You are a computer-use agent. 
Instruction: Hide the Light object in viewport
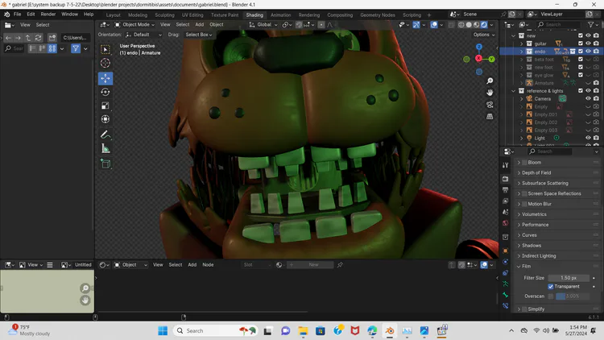pos(588,138)
